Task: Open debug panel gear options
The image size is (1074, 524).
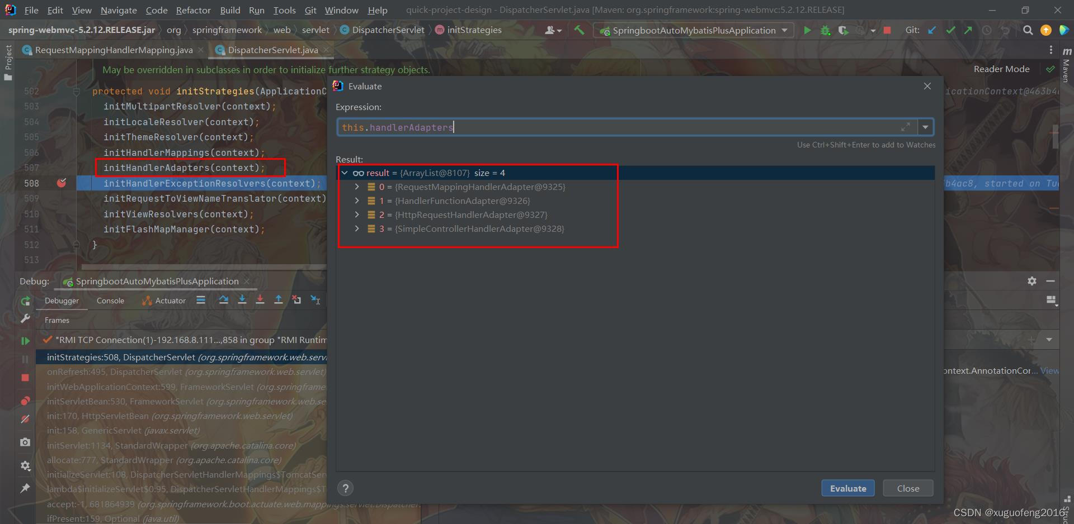Action: [x=1032, y=281]
